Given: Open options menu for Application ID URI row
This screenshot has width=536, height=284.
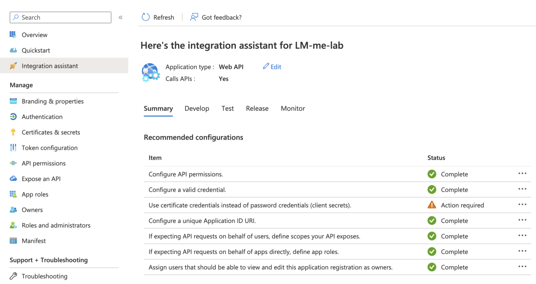Looking at the screenshot, I should [522, 220].
